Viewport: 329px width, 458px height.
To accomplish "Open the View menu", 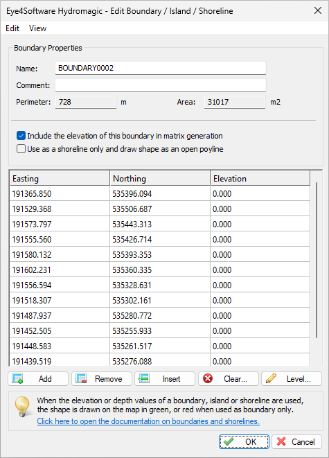I will 37,28.
